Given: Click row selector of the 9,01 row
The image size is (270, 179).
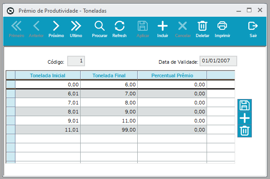Looking at the screenshot, I should point(11,121).
